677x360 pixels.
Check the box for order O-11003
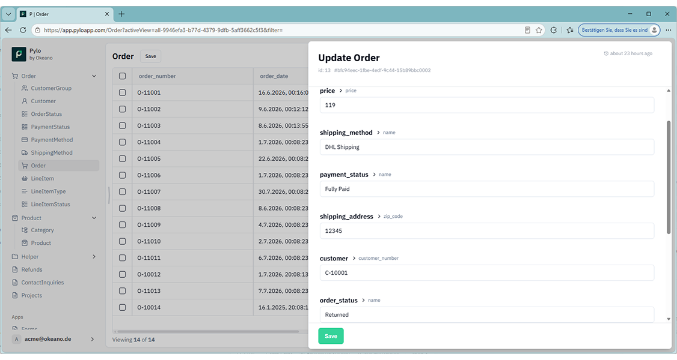coord(123,125)
